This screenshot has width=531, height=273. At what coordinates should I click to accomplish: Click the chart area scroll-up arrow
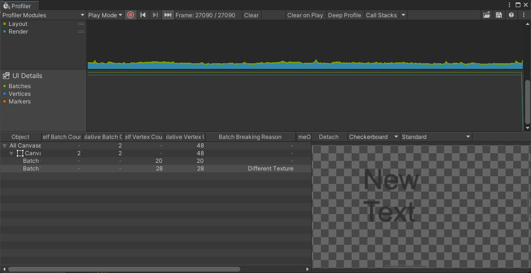(527, 23)
